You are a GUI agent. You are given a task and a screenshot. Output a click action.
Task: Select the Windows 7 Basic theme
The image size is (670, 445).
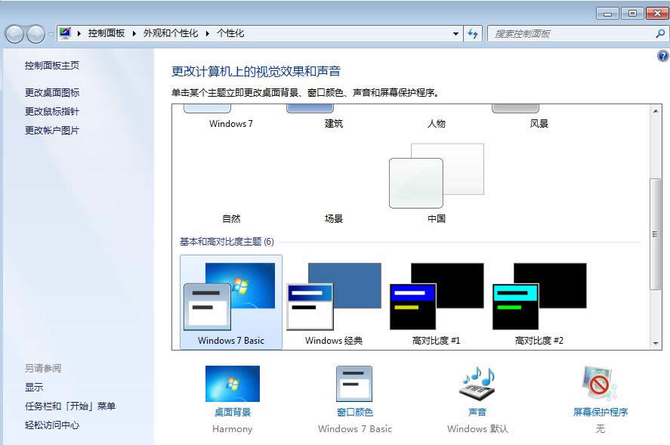click(231, 301)
